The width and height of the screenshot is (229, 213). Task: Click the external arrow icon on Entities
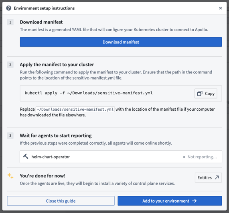pos(217,177)
